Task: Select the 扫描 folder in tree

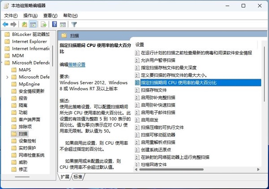Action: (20, 134)
